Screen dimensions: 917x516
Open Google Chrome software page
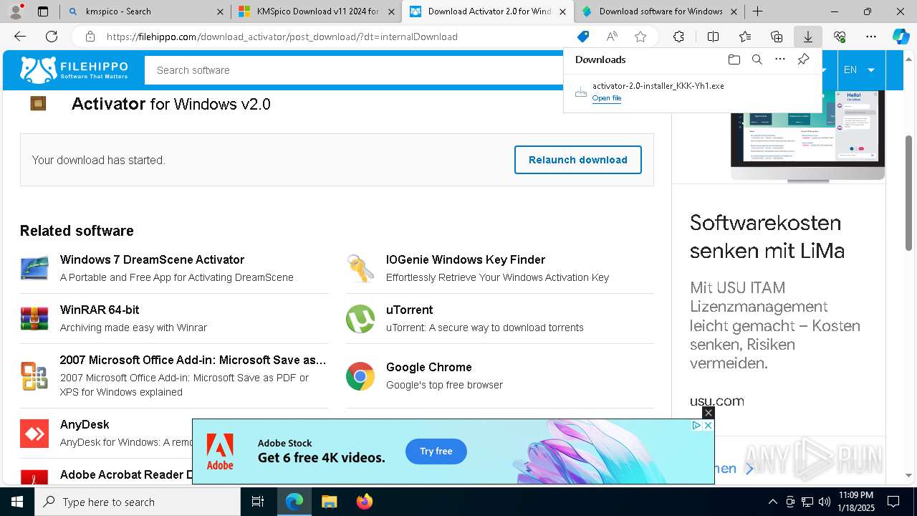pos(429,367)
